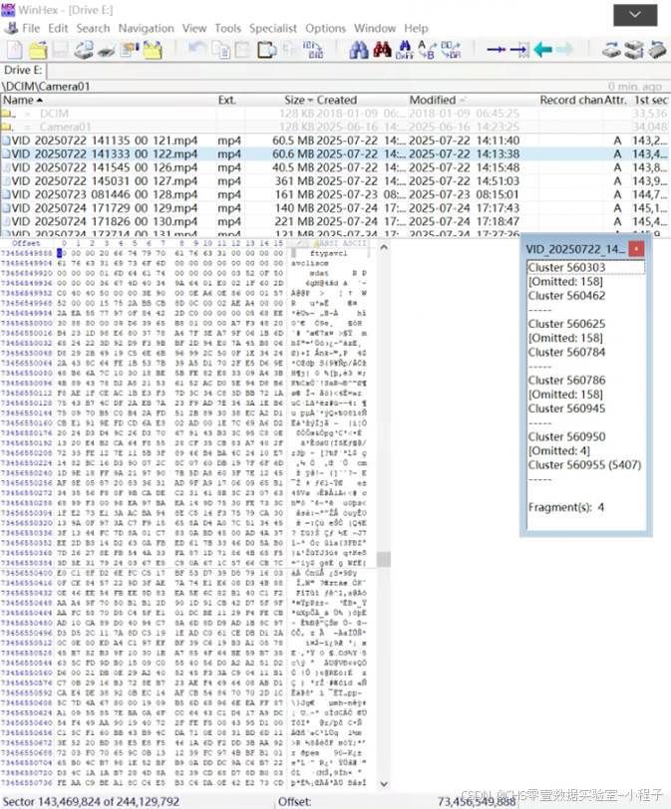Click the Offset column header in hex view
Screen dimensions: 671x809
coord(26,243)
